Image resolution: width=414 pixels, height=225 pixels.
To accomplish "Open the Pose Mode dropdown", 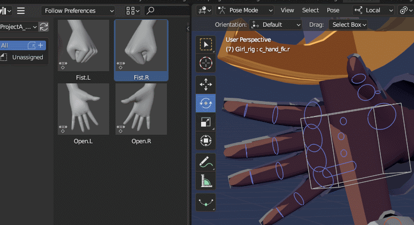I will click(246, 10).
